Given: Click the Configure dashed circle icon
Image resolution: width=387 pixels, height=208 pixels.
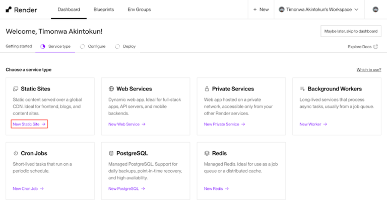Looking at the screenshot, I should [x=82, y=46].
